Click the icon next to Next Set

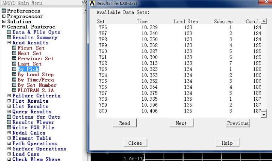tap(14, 53)
